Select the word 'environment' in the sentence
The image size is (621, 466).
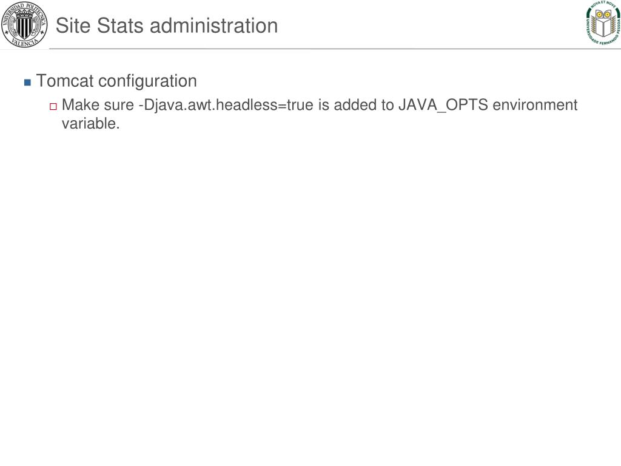tap(535, 105)
